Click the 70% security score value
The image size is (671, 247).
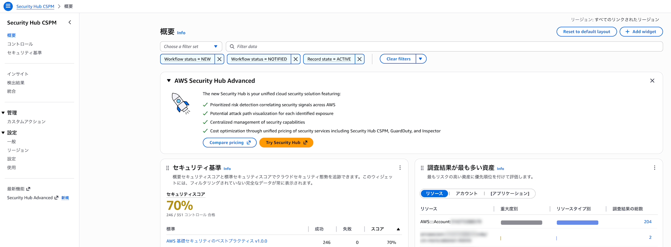pyautogui.click(x=180, y=205)
